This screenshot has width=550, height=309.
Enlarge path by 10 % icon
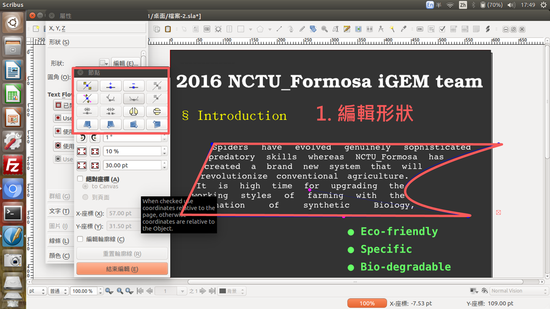coord(82,151)
